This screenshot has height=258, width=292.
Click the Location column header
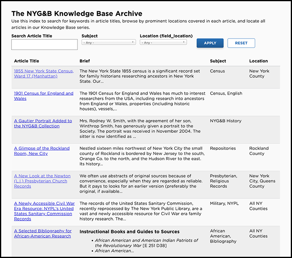click(258, 61)
